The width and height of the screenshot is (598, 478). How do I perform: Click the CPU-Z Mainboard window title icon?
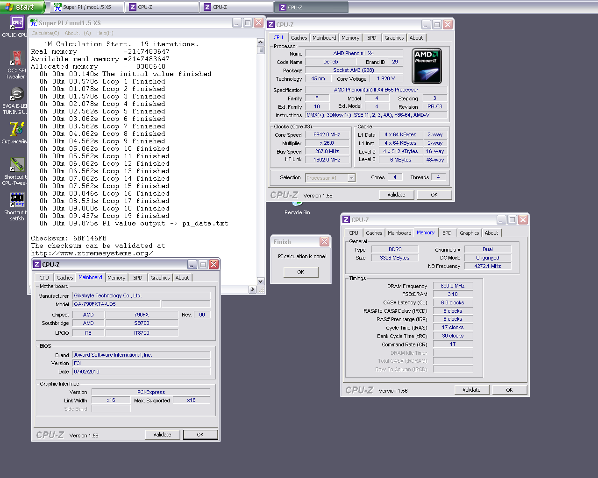tap(37, 264)
